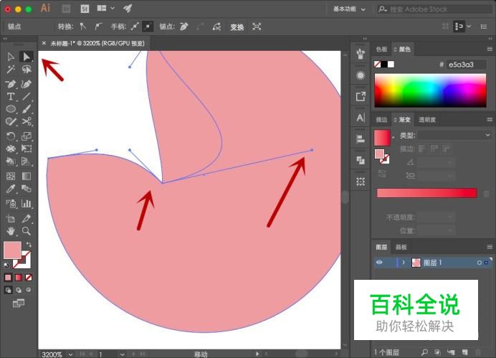Image resolution: width=496 pixels, height=358 pixels.
Task: Switch to 透明度 transparency tab
Action: (x=427, y=120)
